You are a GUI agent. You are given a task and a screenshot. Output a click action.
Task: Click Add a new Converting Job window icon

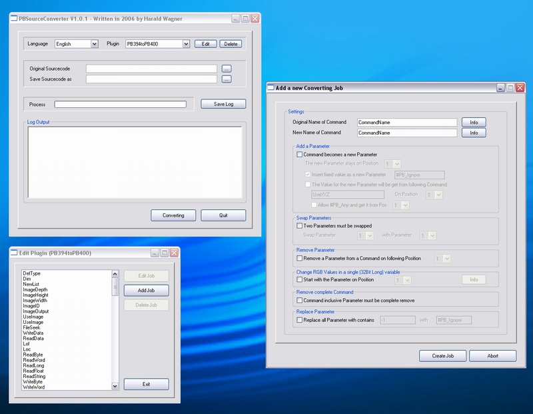[271, 88]
